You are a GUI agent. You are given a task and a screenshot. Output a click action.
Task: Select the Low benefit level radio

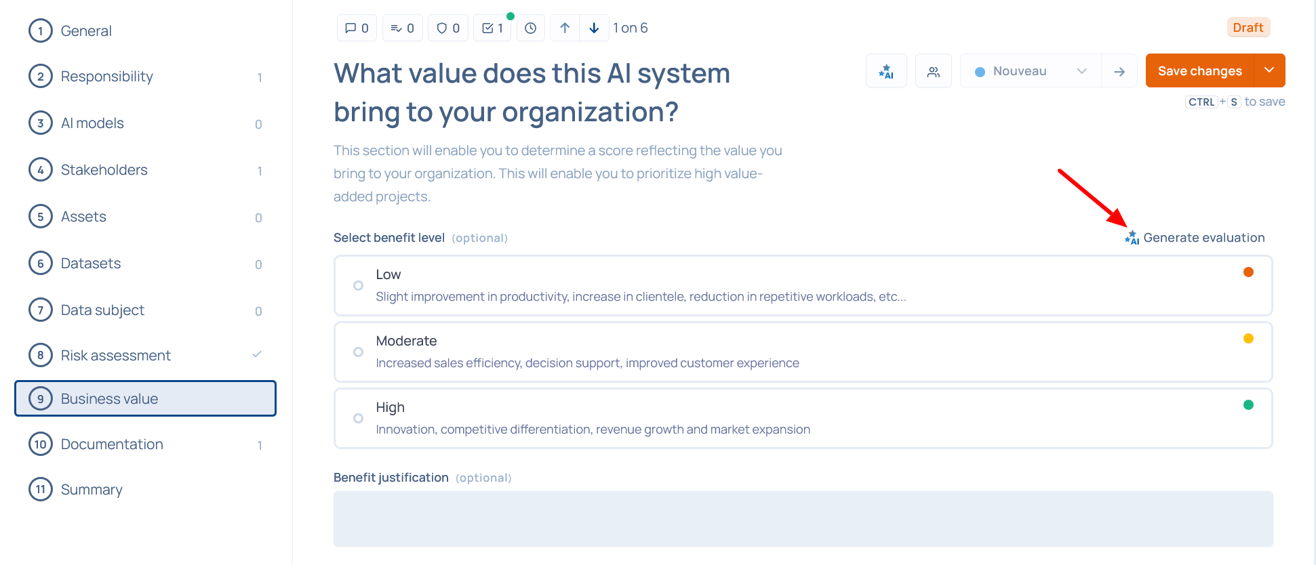tap(359, 286)
